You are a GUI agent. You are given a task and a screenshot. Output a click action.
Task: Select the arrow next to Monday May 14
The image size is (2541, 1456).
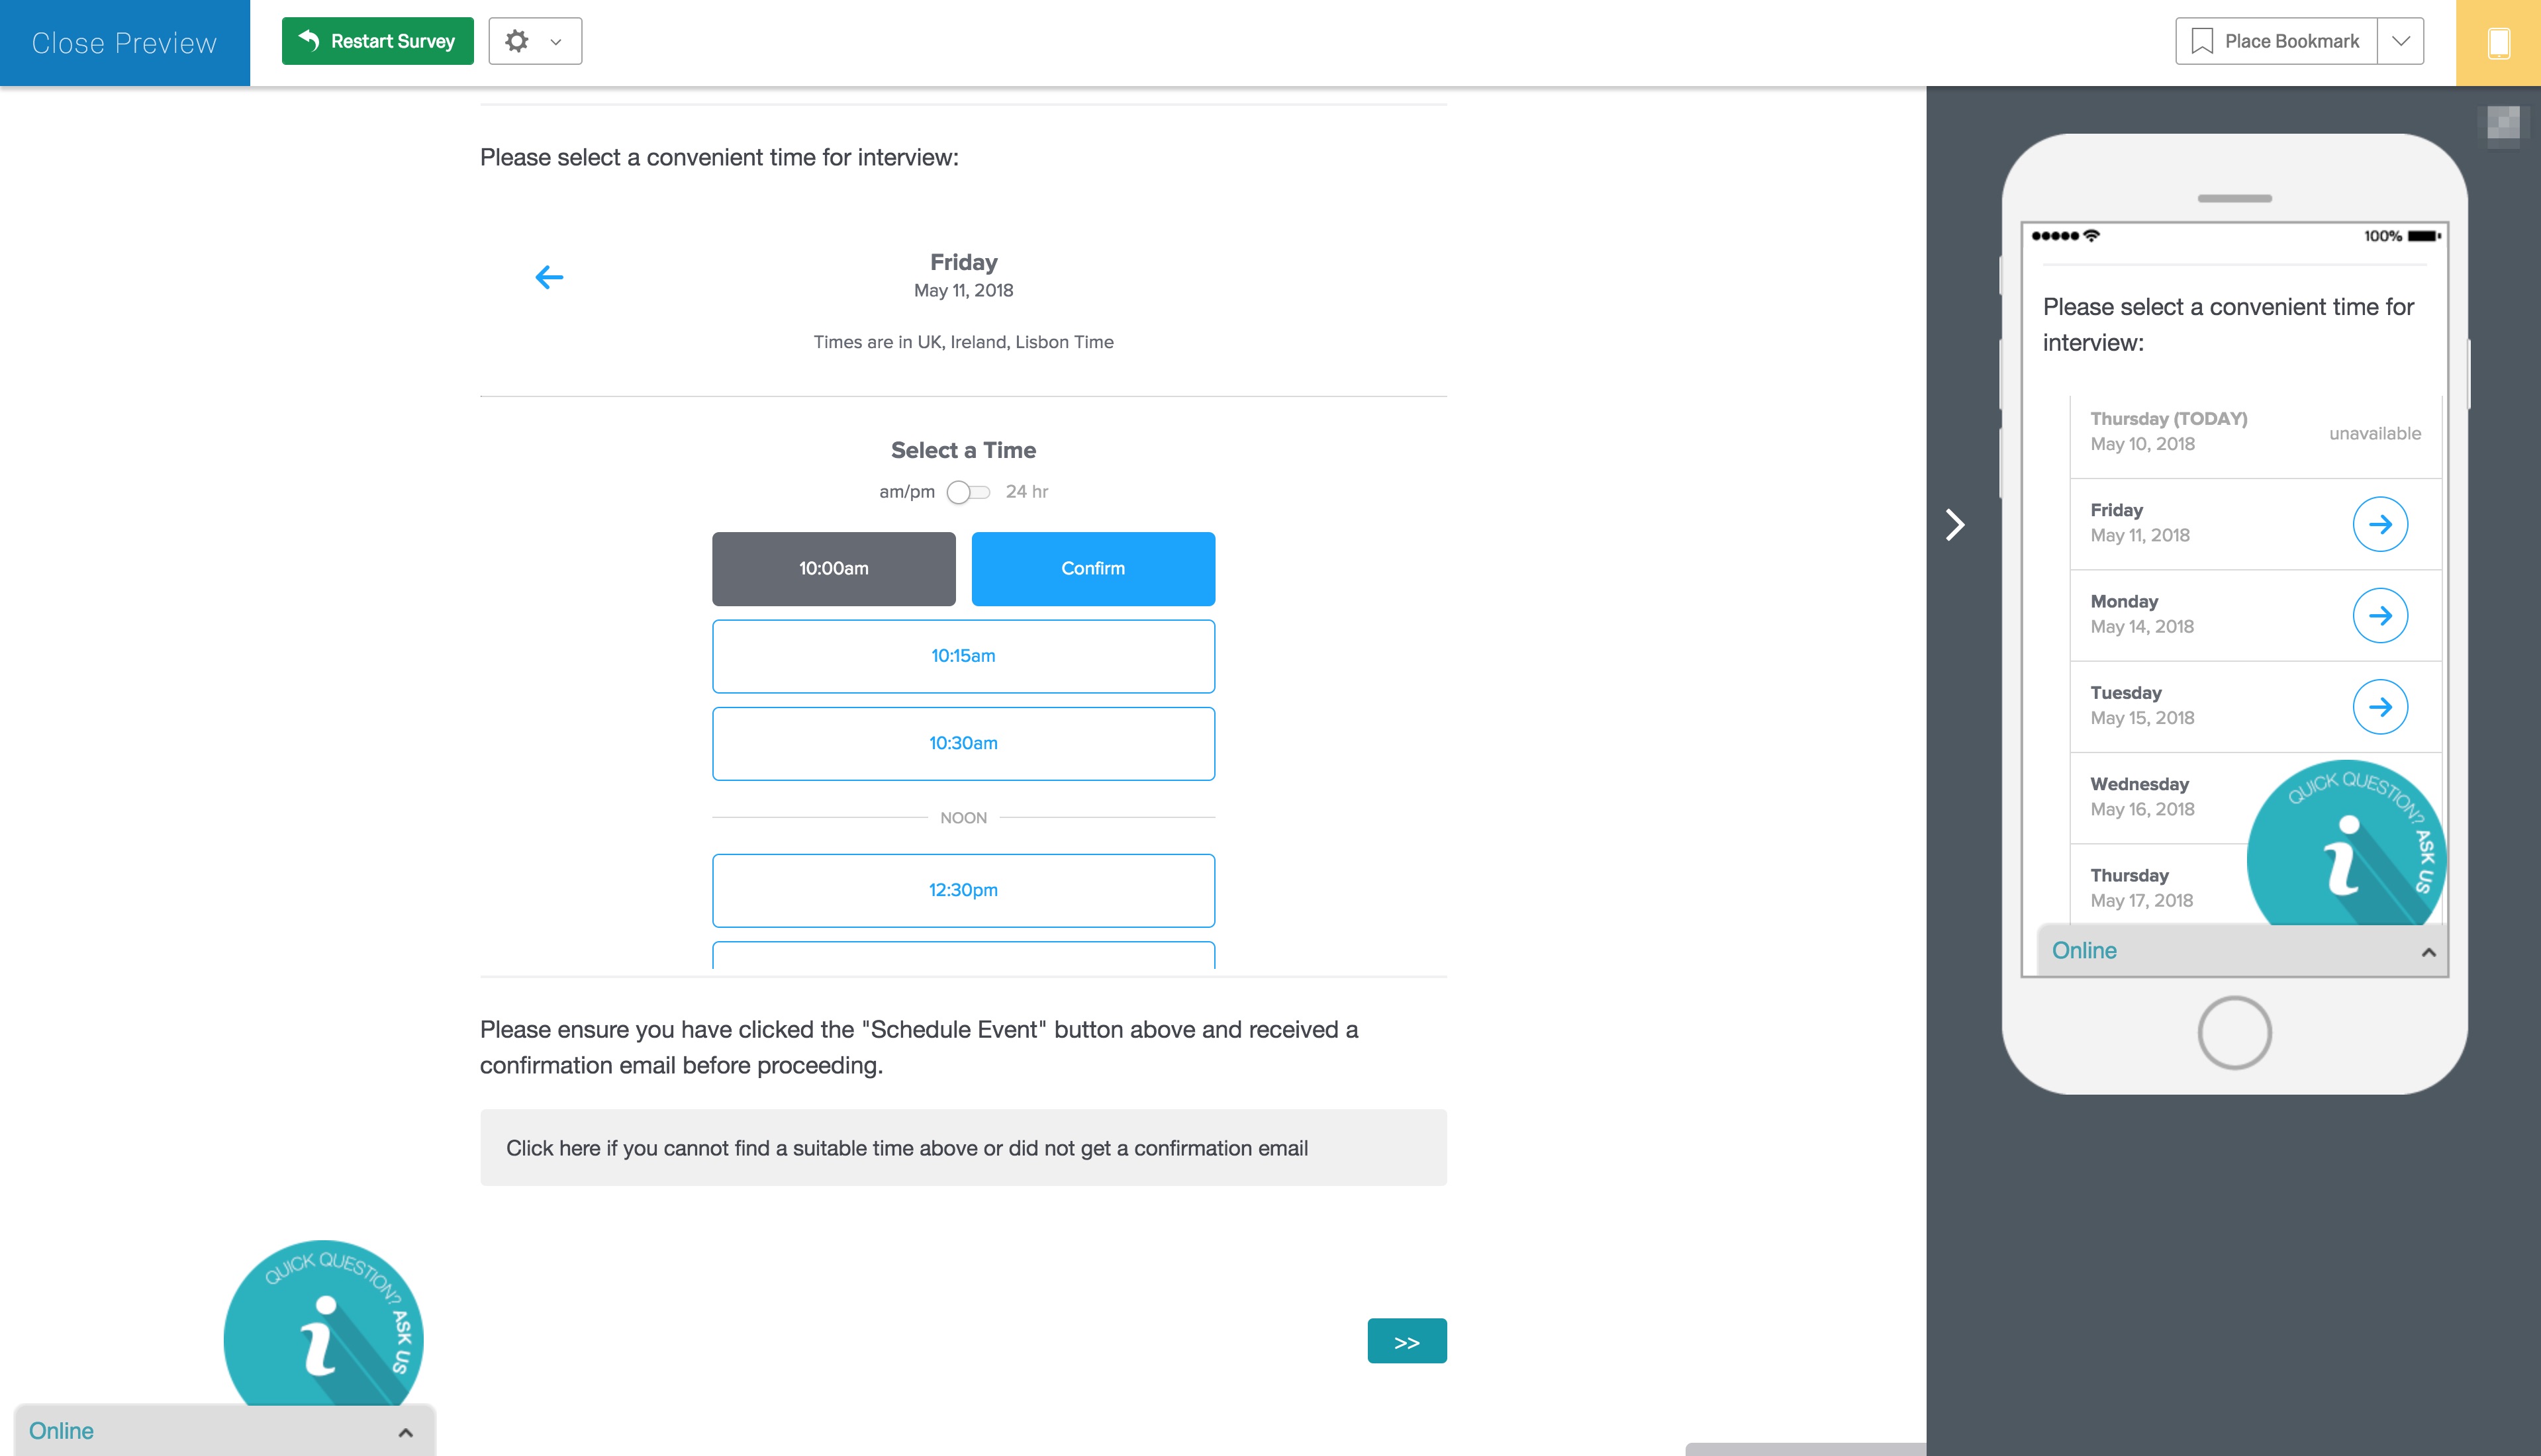click(2381, 615)
